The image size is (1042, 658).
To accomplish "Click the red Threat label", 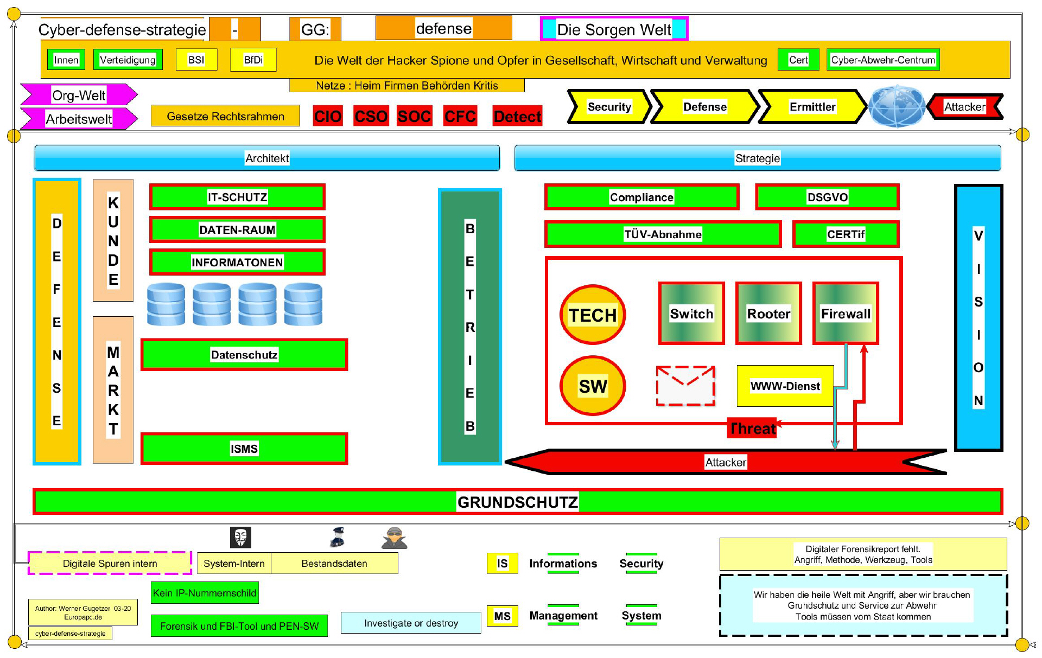I will (752, 429).
